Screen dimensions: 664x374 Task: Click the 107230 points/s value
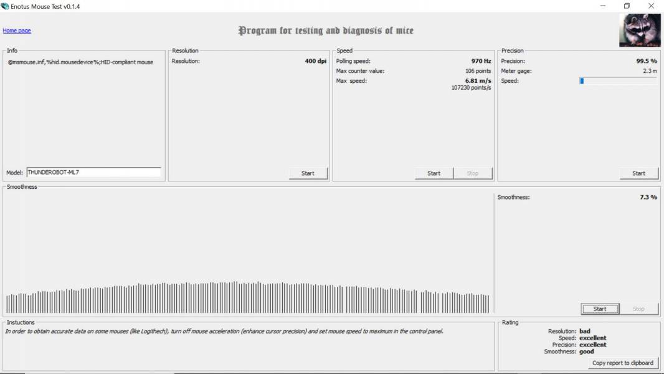pyautogui.click(x=472, y=88)
